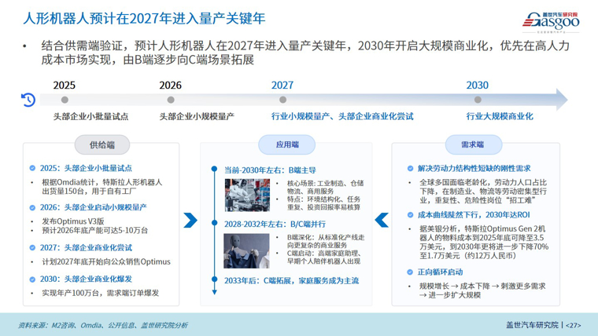Viewport: 598px width, 336px height.
Task: Select the 2025 dot on the timeline
Action: (65, 100)
